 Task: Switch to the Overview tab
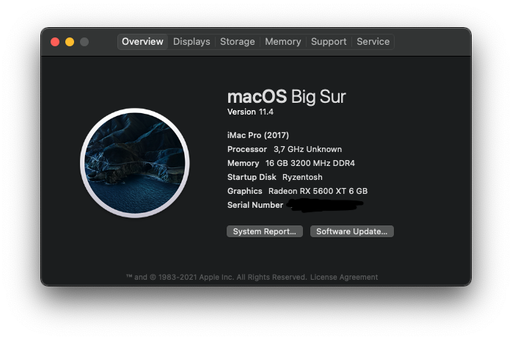click(x=142, y=42)
